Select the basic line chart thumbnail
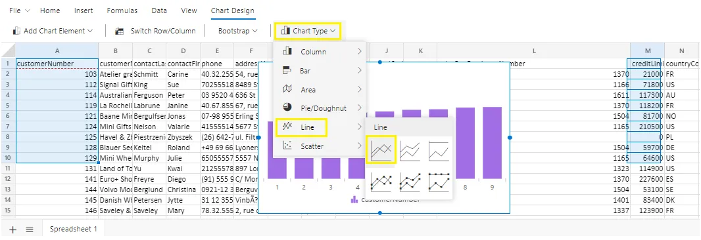This screenshot has width=701, height=240. 381,150
